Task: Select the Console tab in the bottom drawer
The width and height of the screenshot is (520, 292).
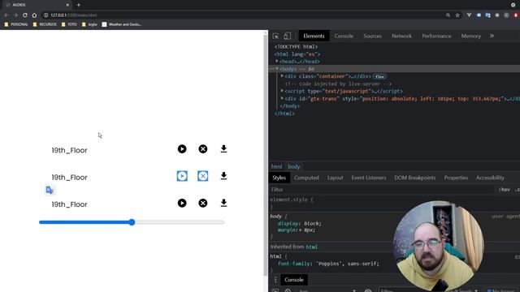Action: [x=294, y=280]
